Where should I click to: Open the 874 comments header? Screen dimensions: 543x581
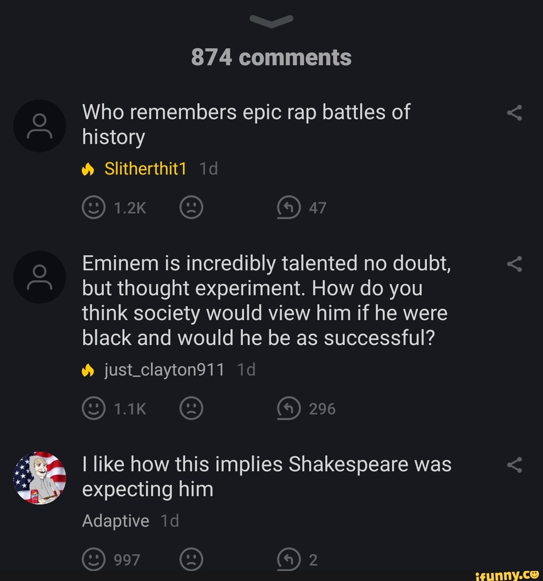(x=271, y=57)
